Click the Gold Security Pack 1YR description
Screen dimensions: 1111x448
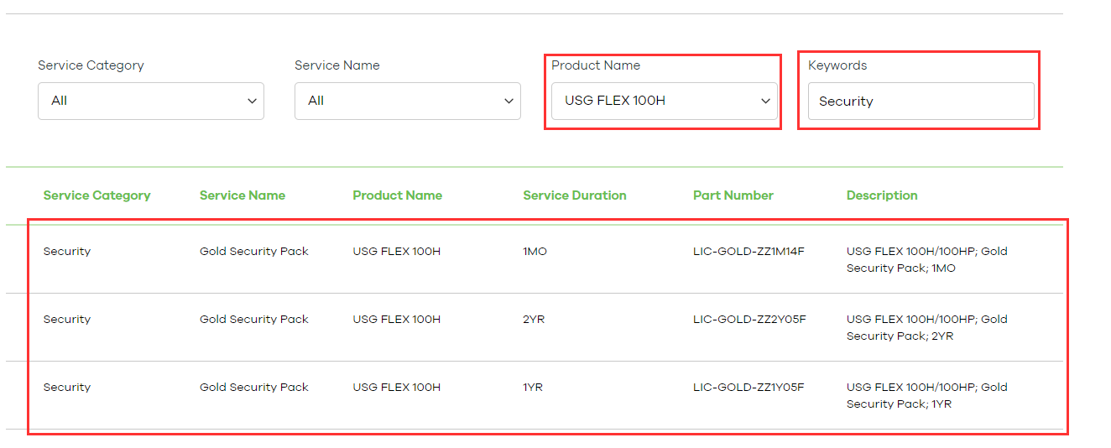coord(926,395)
